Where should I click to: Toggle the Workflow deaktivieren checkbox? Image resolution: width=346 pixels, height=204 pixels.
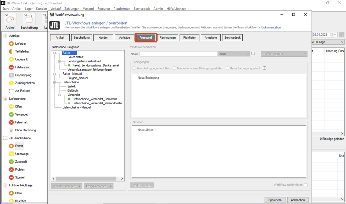coord(306,185)
